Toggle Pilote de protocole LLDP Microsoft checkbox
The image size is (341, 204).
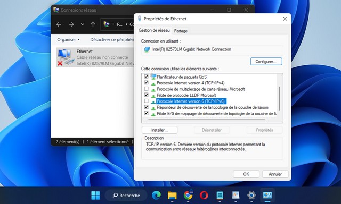(x=147, y=95)
